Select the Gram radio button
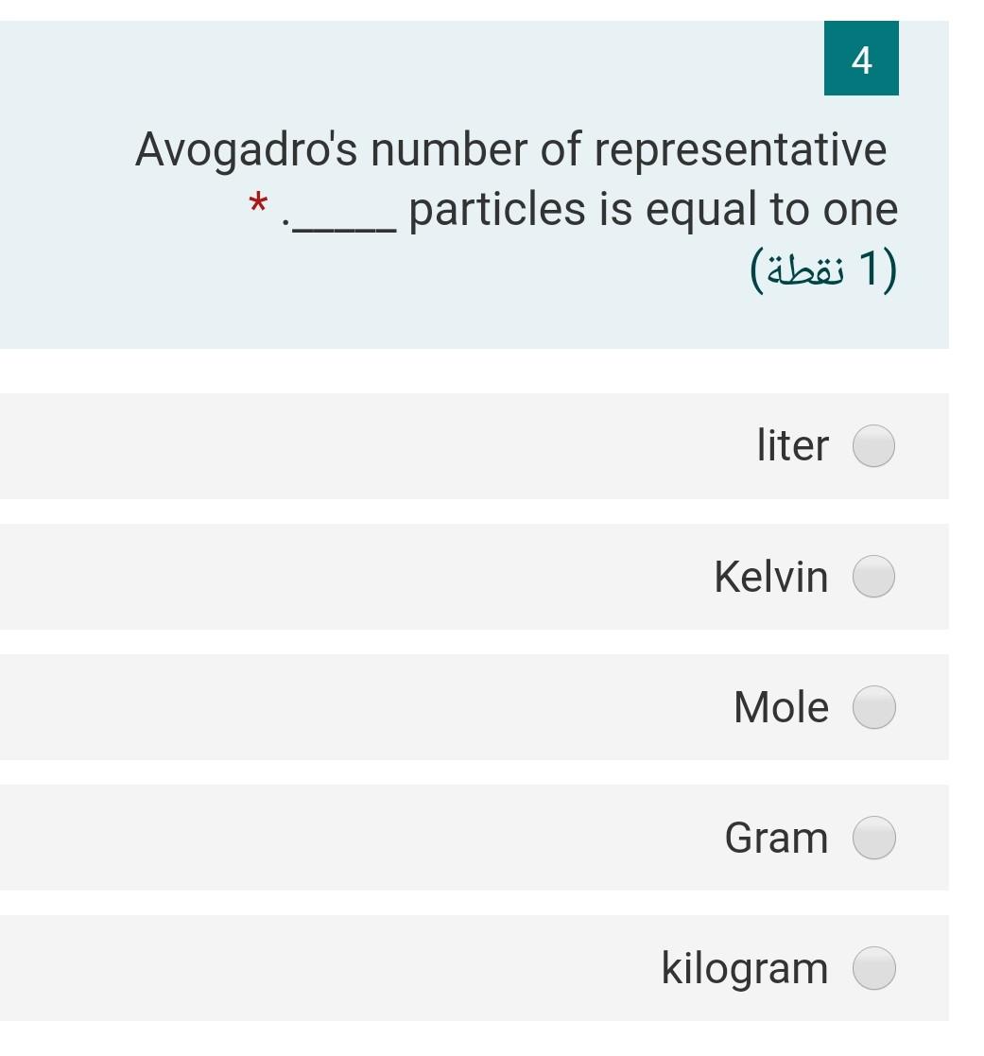The image size is (984, 1056). point(872,837)
